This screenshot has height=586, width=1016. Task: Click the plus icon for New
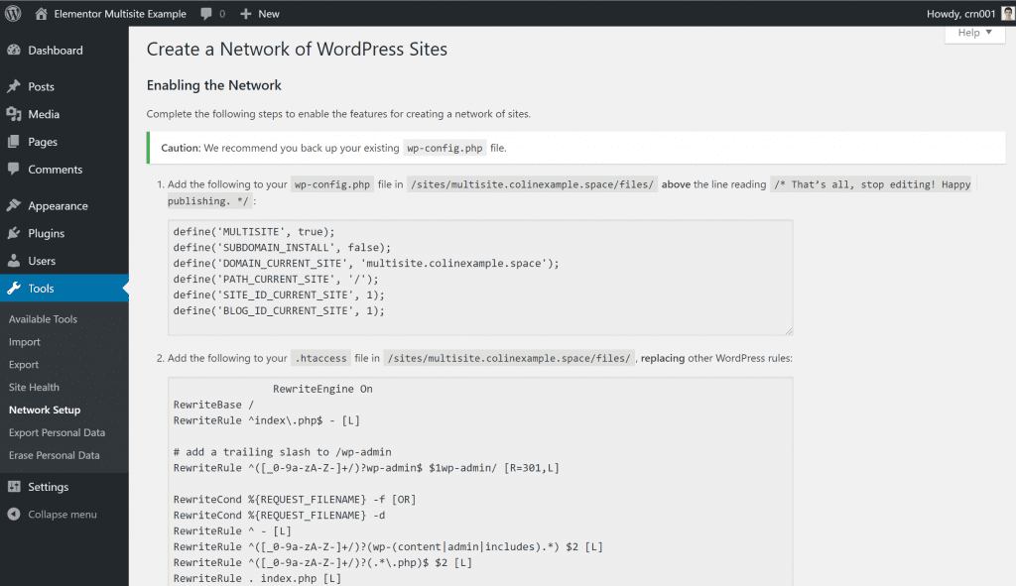(245, 14)
